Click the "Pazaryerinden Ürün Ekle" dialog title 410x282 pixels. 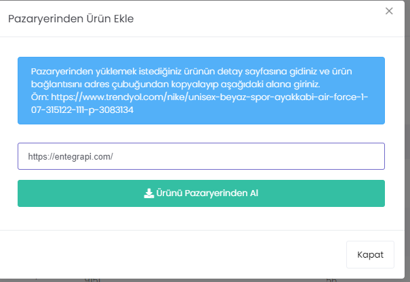[x=70, y=18]
